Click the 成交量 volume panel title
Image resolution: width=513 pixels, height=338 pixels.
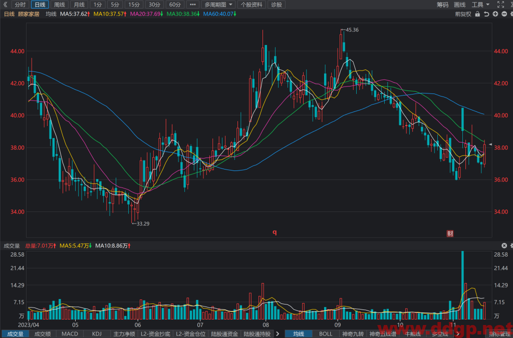click(12, 245)
